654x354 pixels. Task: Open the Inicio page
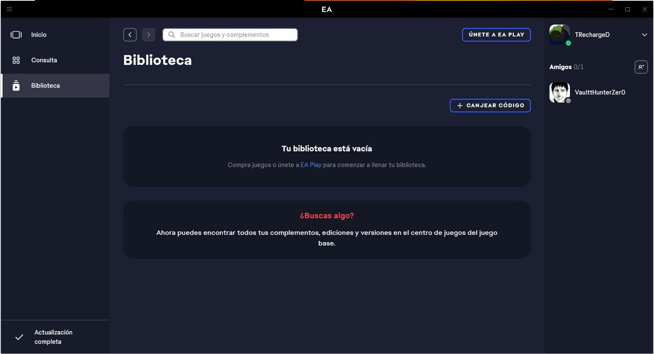click(x=55, y=35)
